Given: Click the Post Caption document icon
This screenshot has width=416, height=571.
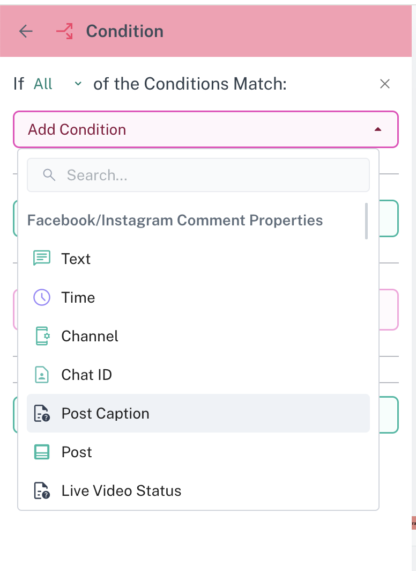Looking at the screenshot, I should coord(42,414).
